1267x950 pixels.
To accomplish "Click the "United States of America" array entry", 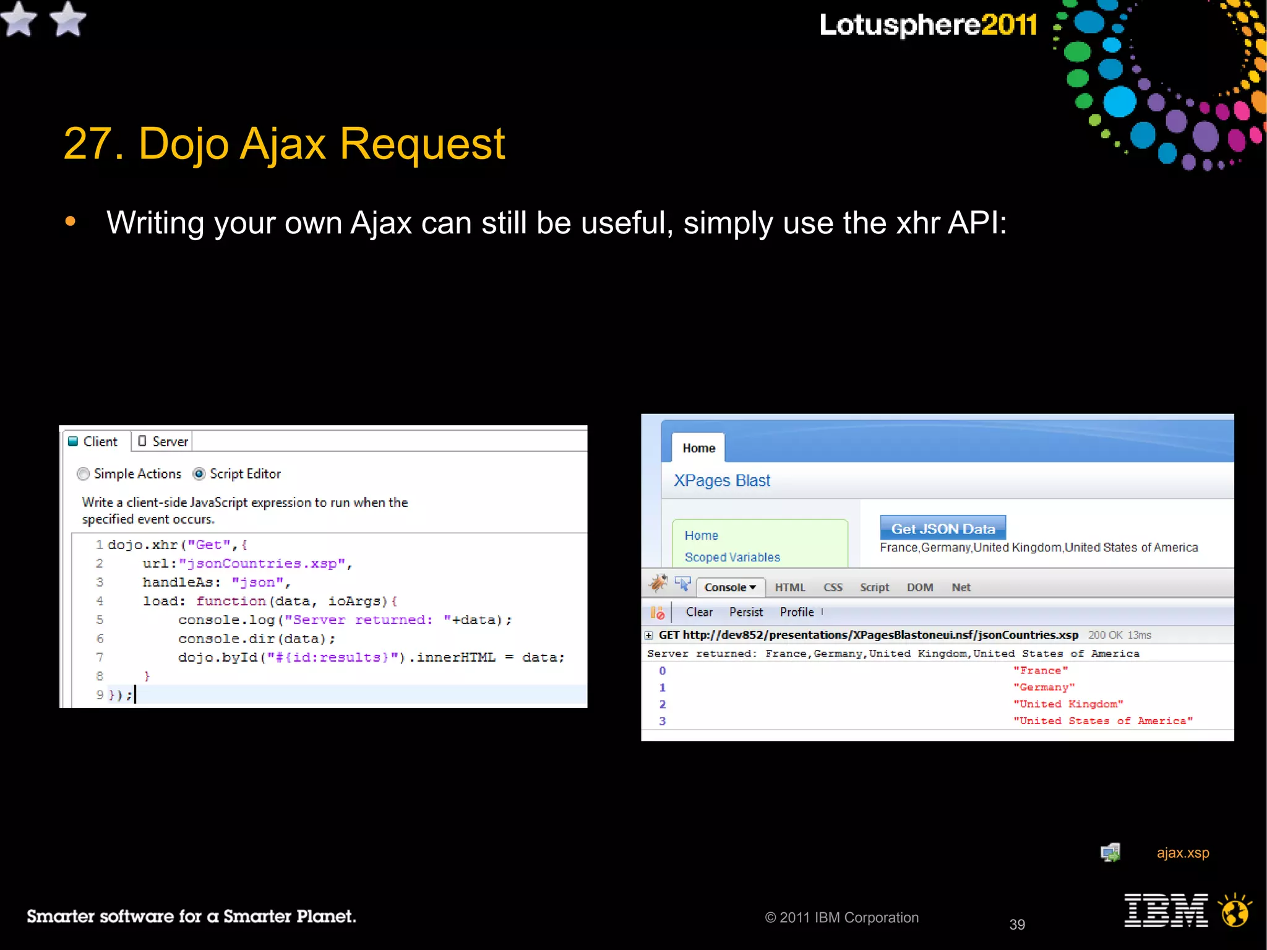I will click(x=1103, y=720).
